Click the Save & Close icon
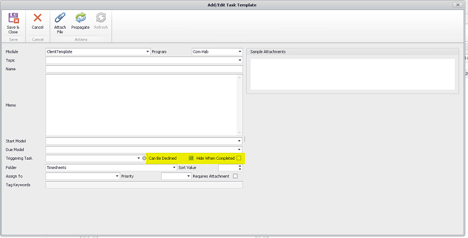 [13, 18]
